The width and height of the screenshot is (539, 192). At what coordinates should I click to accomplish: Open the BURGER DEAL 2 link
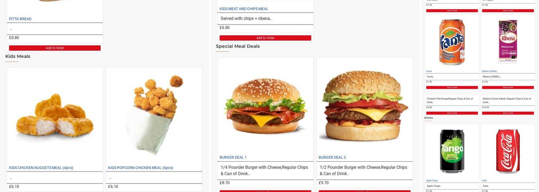coord(332,157)
